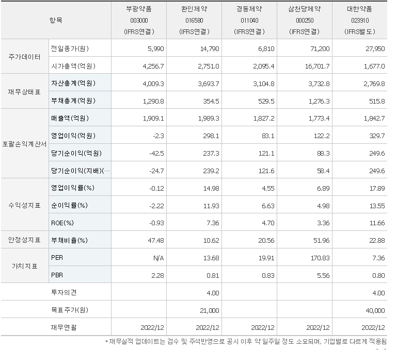
Task: Click the 매출액(억원) row label
Action: click(x=70, y=118)
